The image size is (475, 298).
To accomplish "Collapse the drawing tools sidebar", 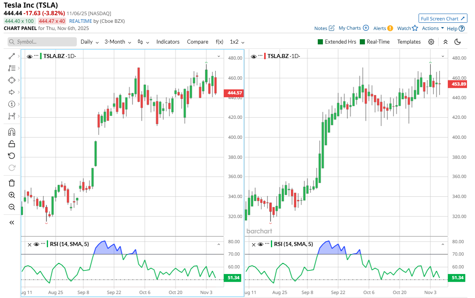I will 12,222.
